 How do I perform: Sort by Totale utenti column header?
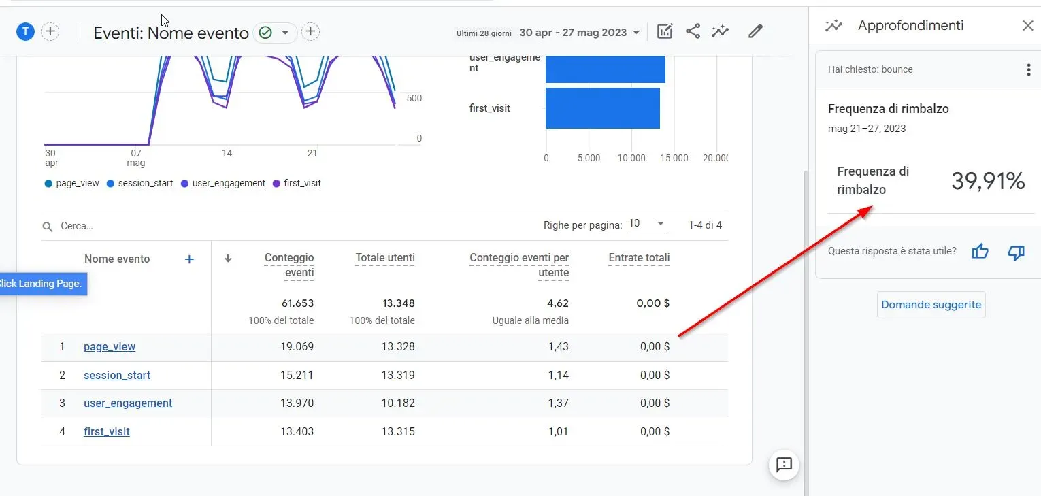click(384, 258)
